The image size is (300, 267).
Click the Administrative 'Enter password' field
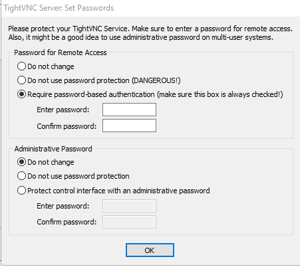tap(129, 206)
